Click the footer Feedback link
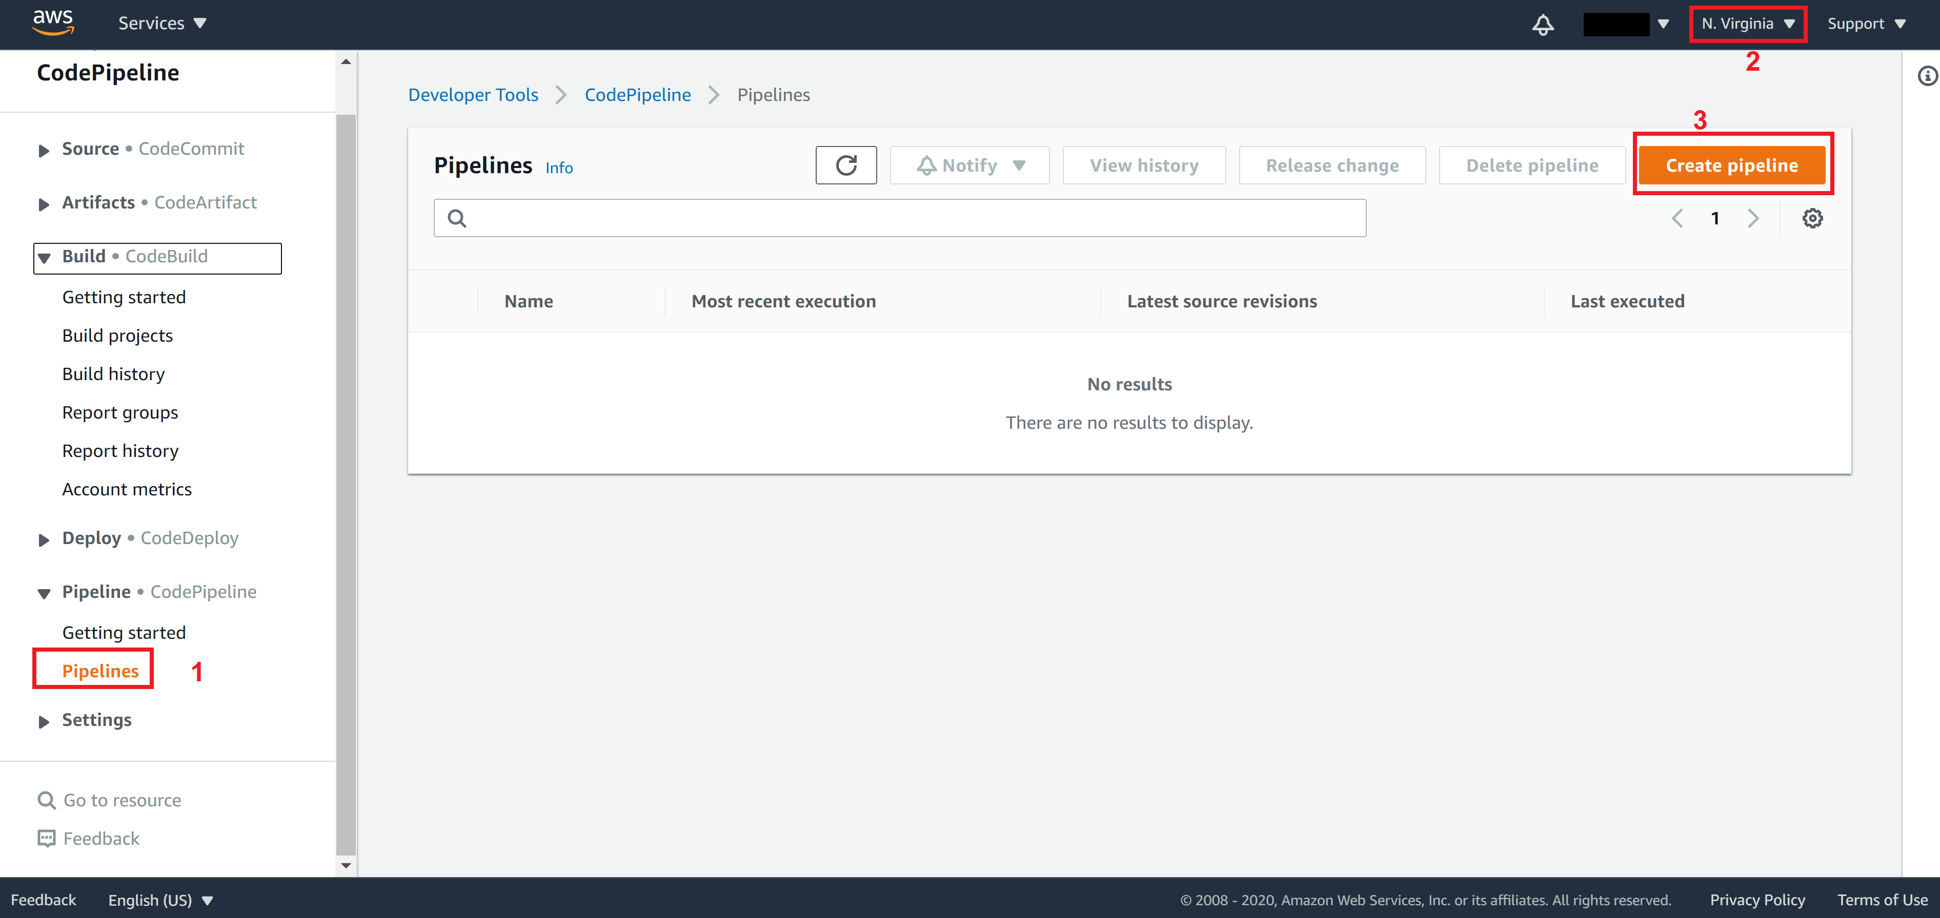The height and width of the screenshot is (918, 1940). pyautogui.click(x=43, y=900)
